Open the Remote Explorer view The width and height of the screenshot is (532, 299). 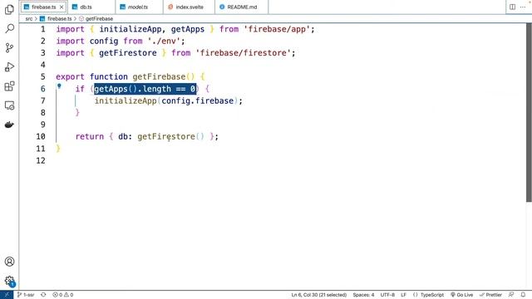coord(9,105)
